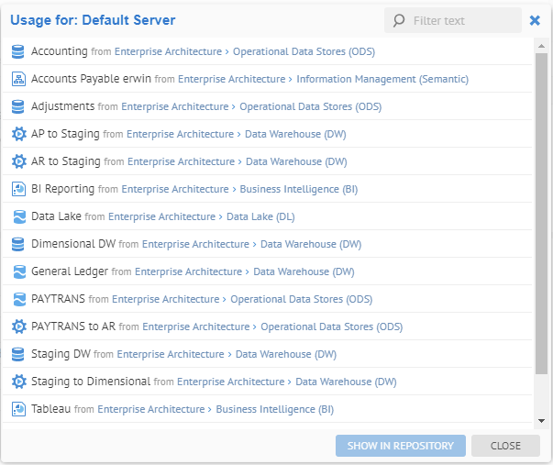Type in the Filter text field

tap(463, 20)
